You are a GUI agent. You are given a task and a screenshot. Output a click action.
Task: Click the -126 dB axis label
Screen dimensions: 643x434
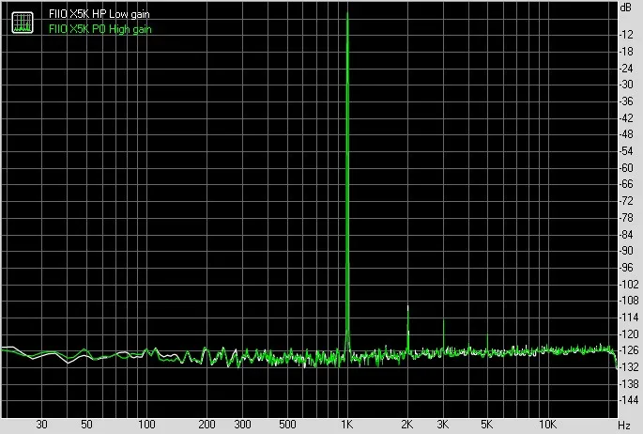click(628, 350)
